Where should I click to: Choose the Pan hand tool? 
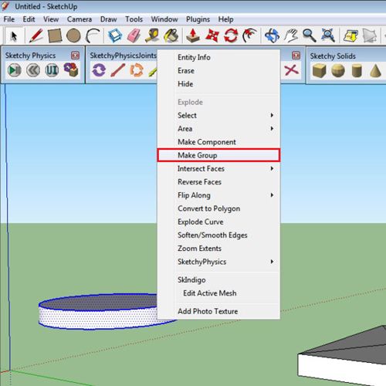pos(291,36)
